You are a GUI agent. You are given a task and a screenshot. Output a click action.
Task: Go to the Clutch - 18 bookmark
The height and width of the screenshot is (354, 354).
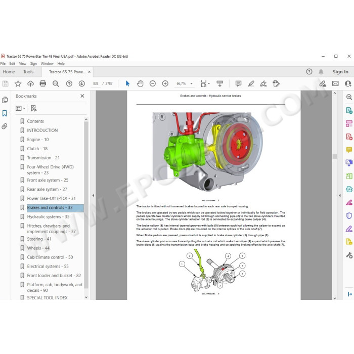37,149
